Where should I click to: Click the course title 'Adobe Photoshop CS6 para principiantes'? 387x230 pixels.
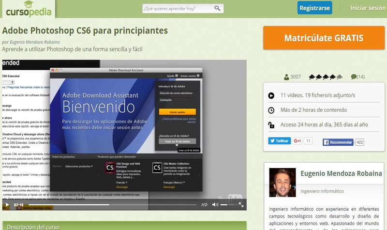pyautogui.click(x=85, y=31)
